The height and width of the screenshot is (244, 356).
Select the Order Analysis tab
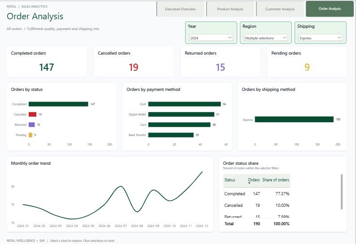(x=330, y=9)
